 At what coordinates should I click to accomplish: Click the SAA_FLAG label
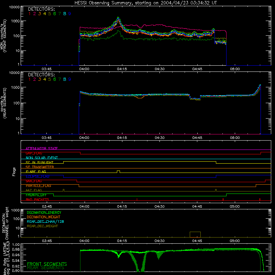[x=34, y=181]
